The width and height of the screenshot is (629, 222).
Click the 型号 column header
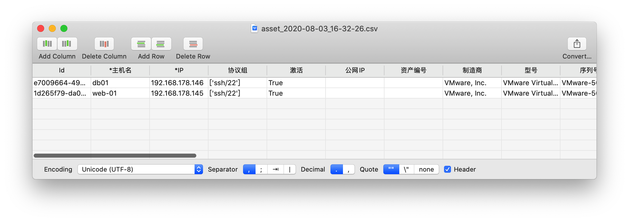click(531, 70)
